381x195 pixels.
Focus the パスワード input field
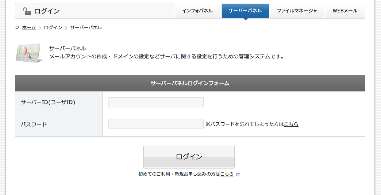156,124
